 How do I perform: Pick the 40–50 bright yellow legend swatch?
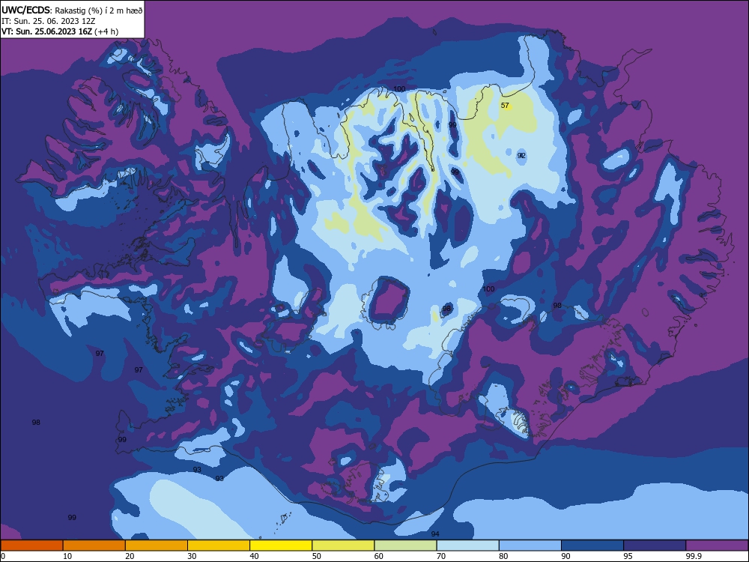click(281, 546)
